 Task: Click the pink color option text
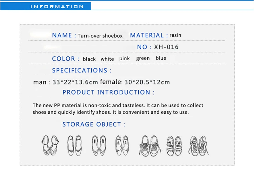[x=124, y=59]
